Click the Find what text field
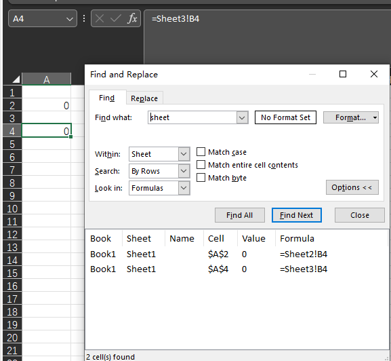 192,117
